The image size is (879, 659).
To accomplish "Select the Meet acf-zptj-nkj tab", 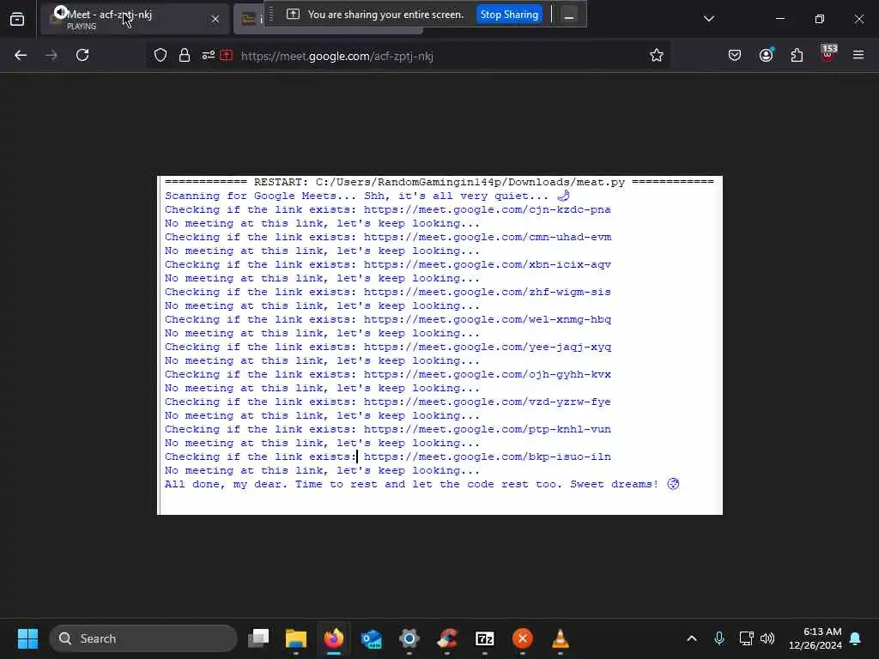I will [x=135, y=19].
